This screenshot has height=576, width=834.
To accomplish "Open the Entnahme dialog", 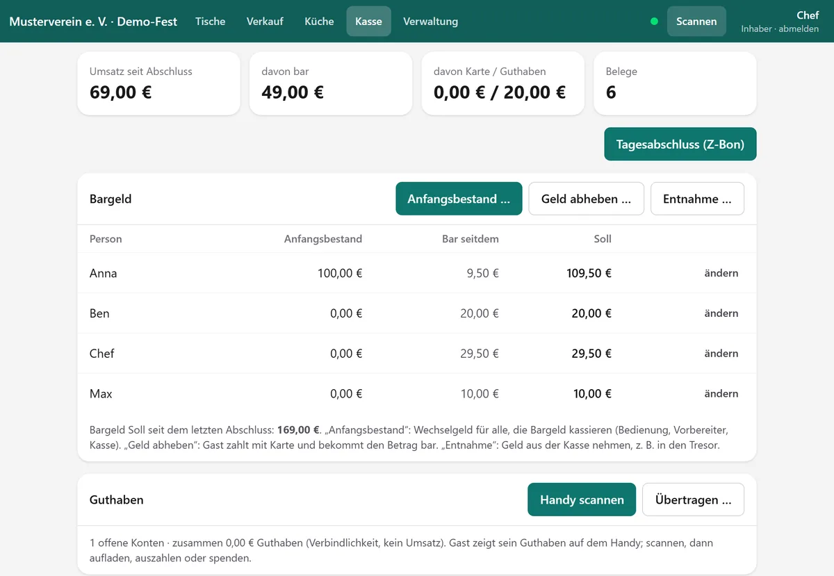I will click(697, 199).
